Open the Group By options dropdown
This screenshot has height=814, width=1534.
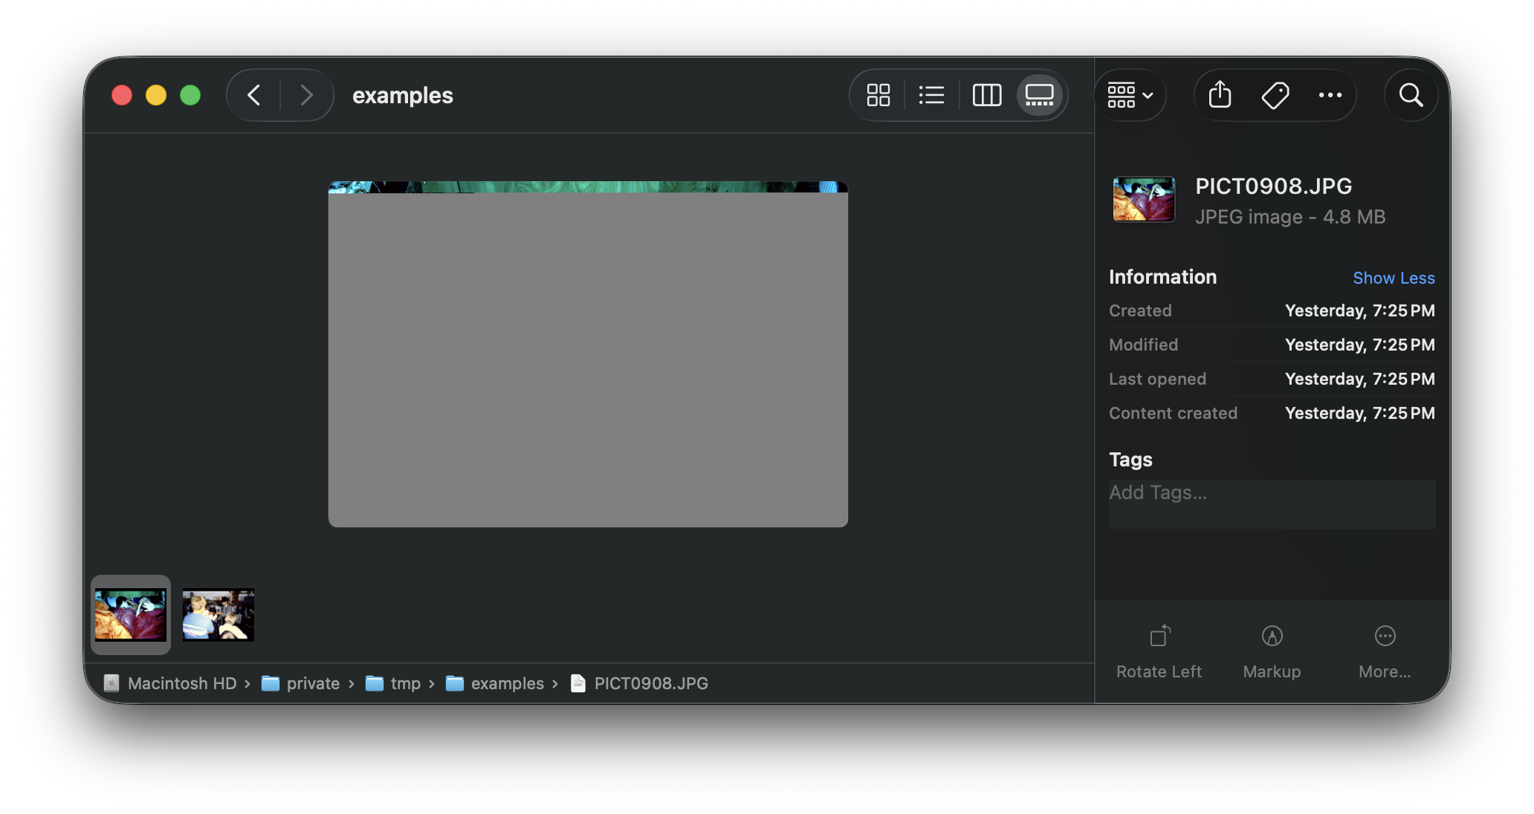pos(1130,95)
